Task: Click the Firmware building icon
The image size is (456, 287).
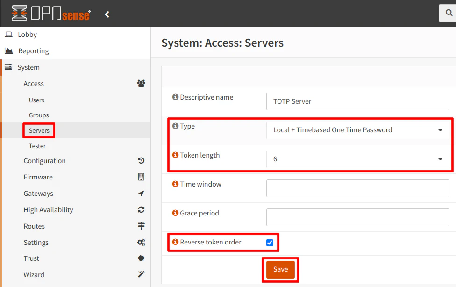Action: (141, 177)
